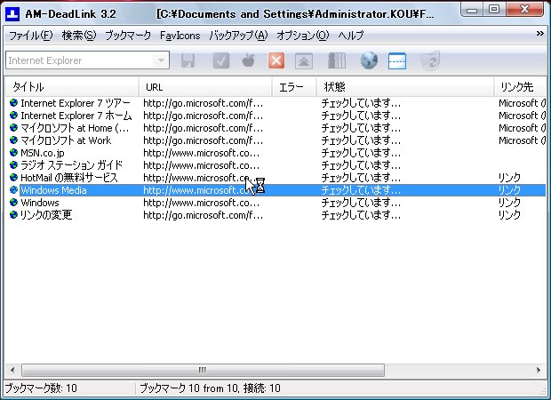Click the find duplicates people icon

coord(337,60)
